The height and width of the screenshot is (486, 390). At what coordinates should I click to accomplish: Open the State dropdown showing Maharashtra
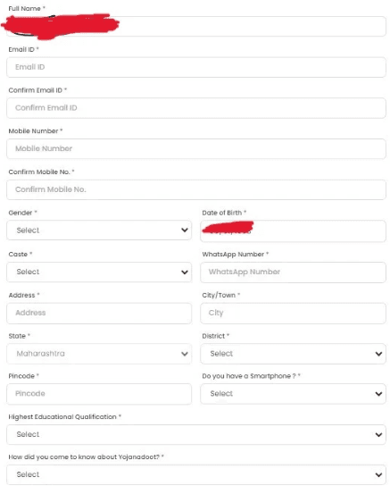click(x=99, y=354)
